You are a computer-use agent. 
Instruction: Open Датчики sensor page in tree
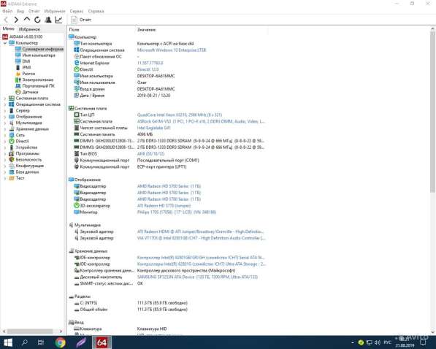coord(27,92)
